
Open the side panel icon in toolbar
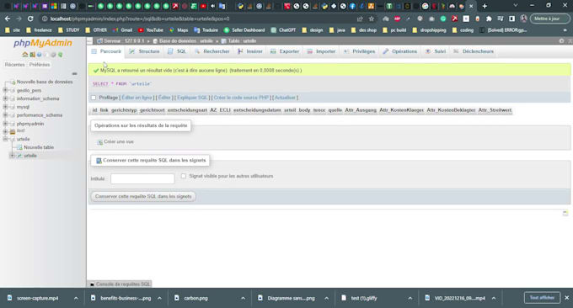[x=512, y=19]
